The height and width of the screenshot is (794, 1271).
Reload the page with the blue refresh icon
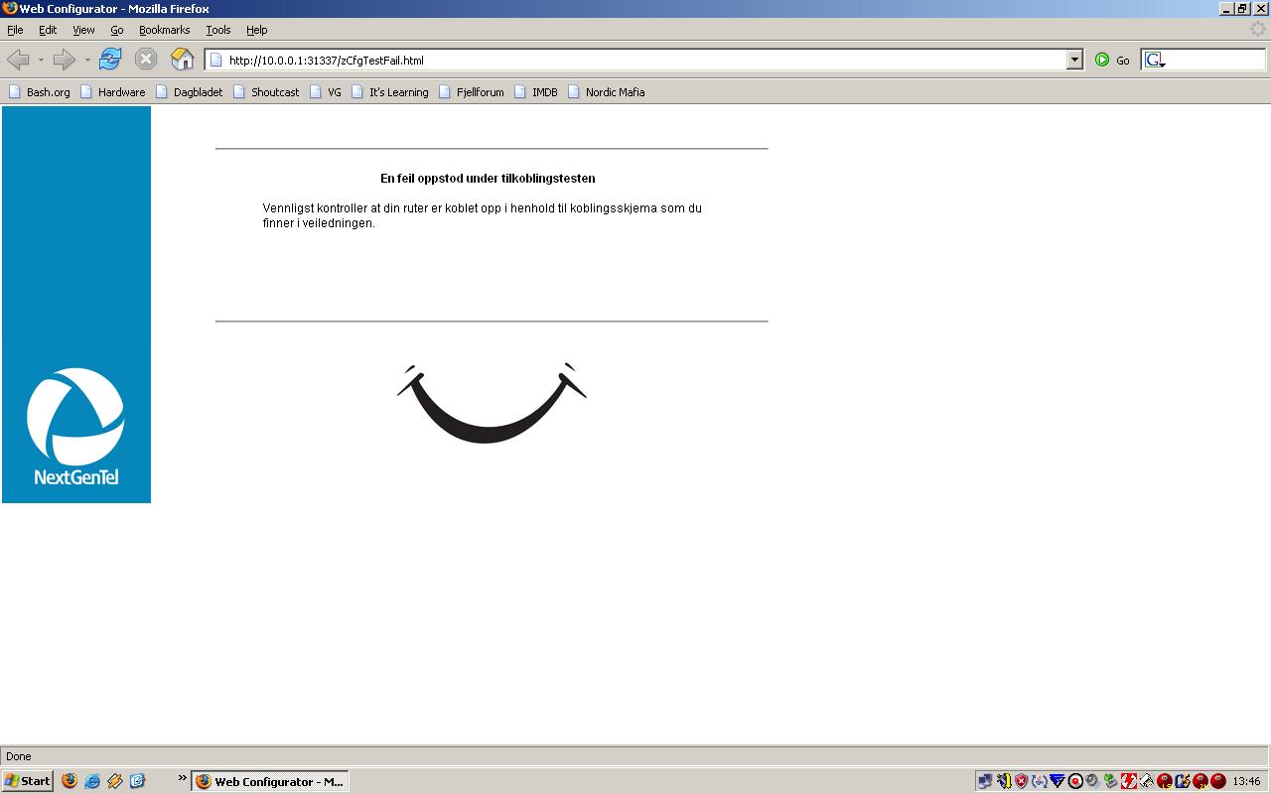110,60
